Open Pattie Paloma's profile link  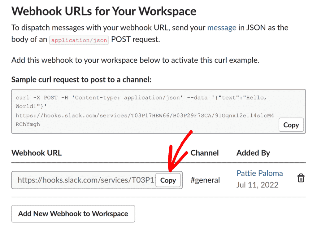pyautogui.click(x=259, y=173)
